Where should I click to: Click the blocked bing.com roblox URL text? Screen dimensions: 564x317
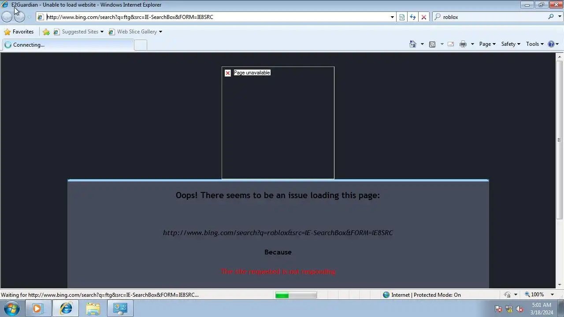[x=278, y=233]
